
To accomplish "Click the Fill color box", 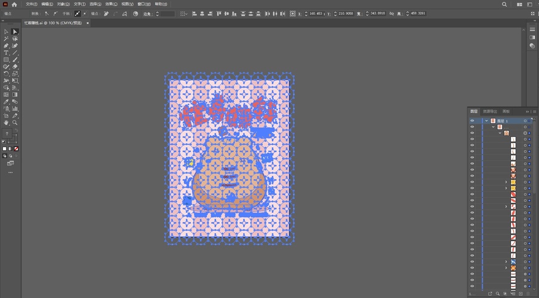I will [x=7, y=133].
